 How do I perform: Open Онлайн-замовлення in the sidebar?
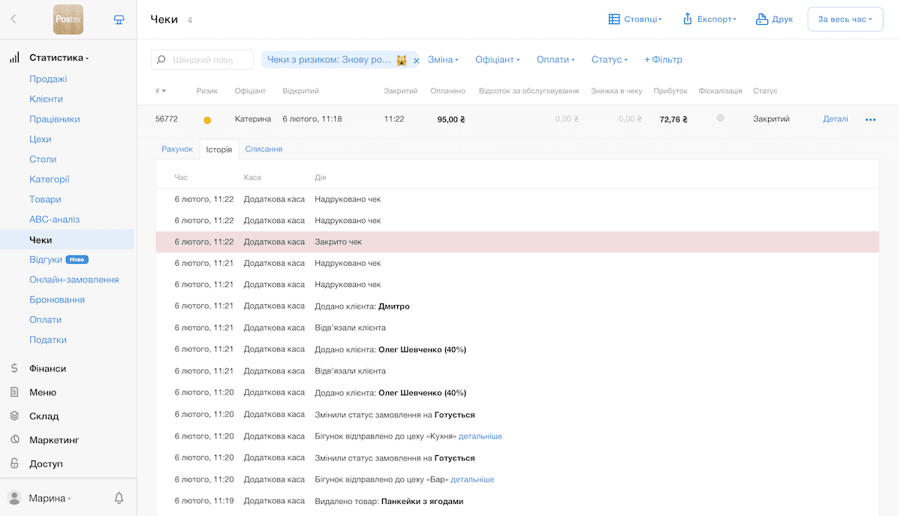click(74, 279)
